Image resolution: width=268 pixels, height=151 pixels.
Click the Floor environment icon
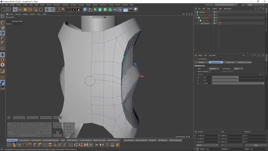[x=126, y=10]
